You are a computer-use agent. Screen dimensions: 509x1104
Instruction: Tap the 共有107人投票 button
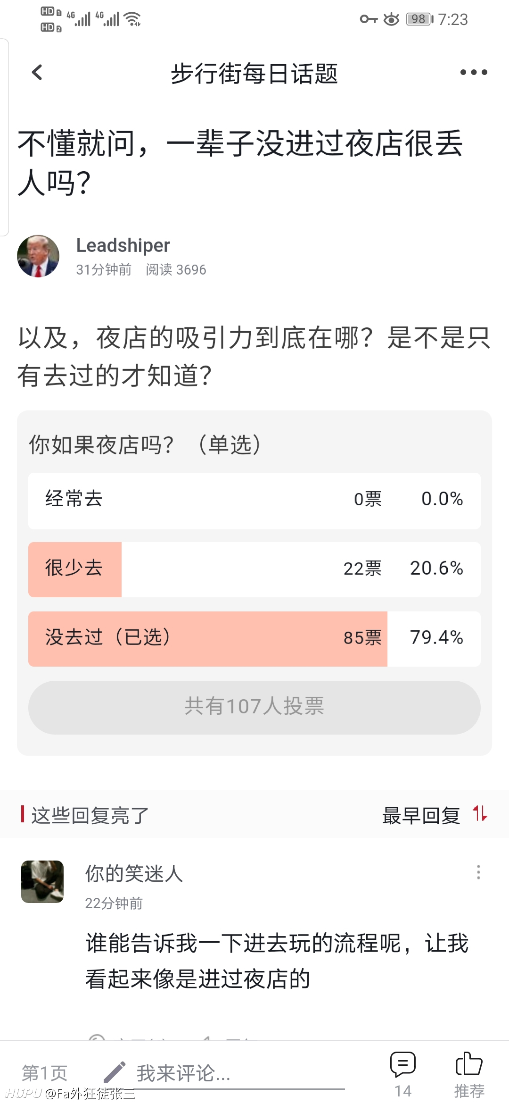tap(254, 707)
